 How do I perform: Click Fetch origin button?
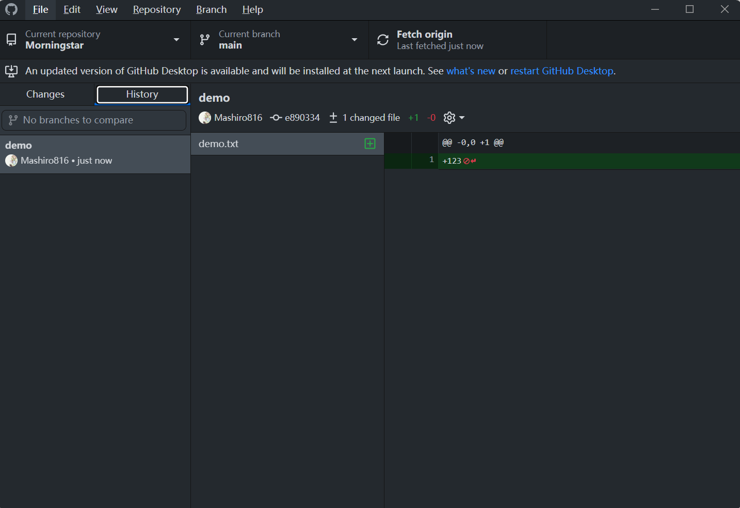458,40
